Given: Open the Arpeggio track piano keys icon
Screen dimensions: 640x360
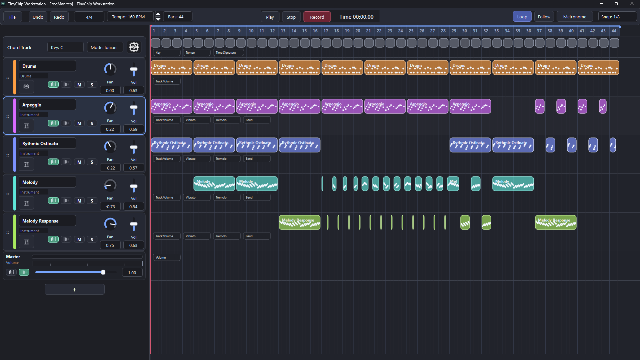Looking at the screenshot, I should 26,126.
